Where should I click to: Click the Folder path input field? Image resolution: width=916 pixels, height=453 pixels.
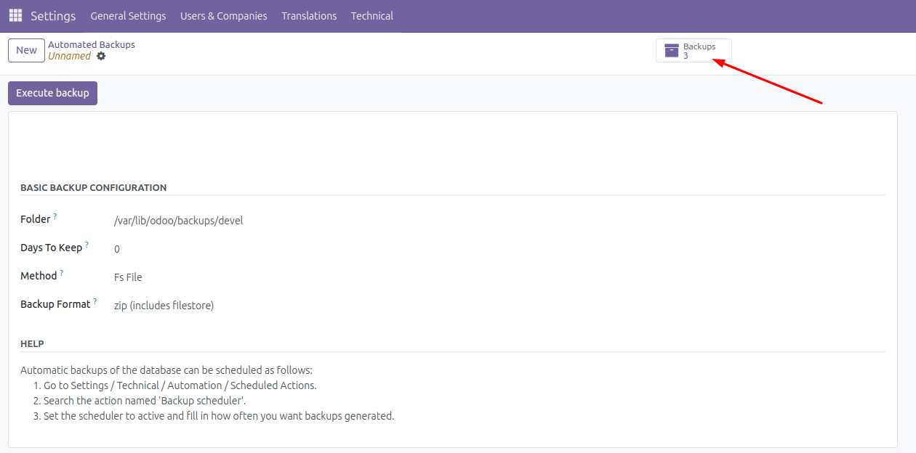(x=178, y=220)
